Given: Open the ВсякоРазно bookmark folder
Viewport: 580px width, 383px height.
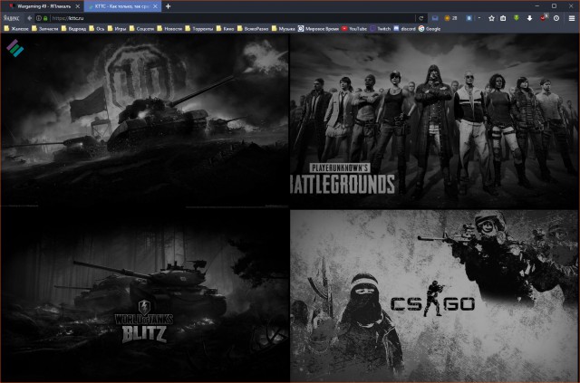Looking at the screenshot, I should pos(253,29).
